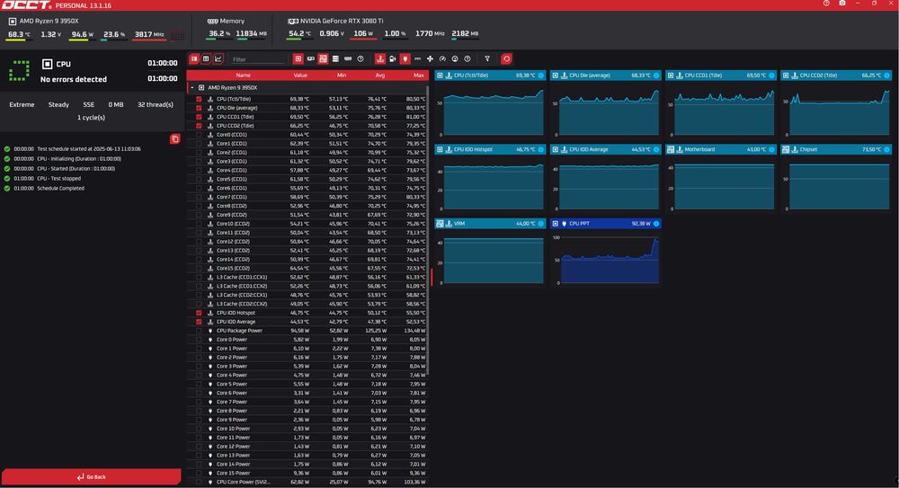899x488 pixels.
Task: Click the CPU Die (average) graph title
Action: tap(590, 75)
